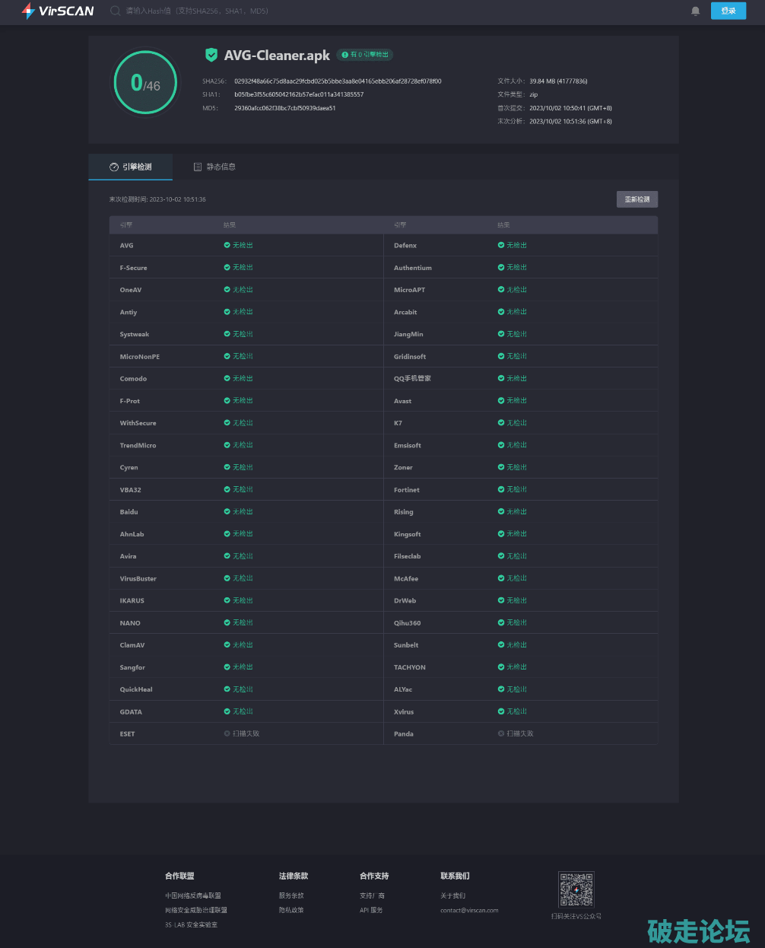Click the scan-failed icon in Panda row
The height and width of the screenshot is (948, 765).
pos(500,733)
